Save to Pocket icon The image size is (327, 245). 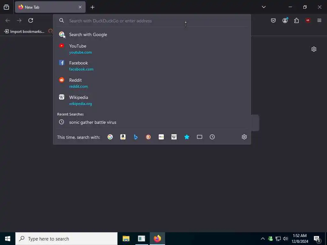pos(273,20)
